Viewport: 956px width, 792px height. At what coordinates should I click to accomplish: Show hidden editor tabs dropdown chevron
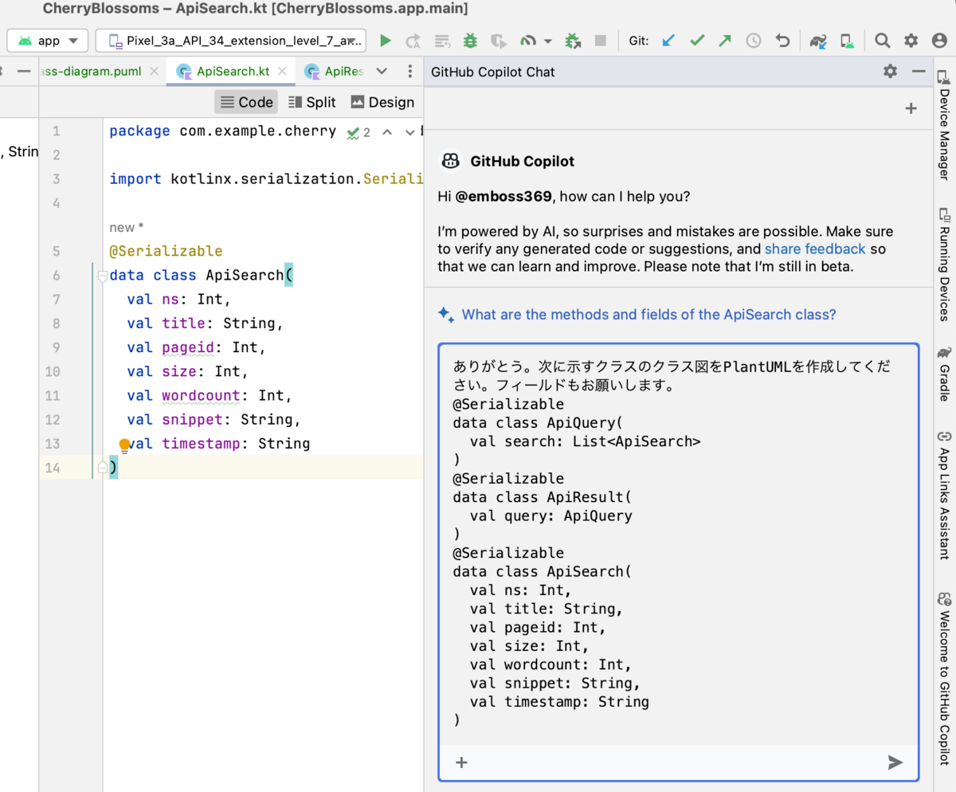[382, 72]
